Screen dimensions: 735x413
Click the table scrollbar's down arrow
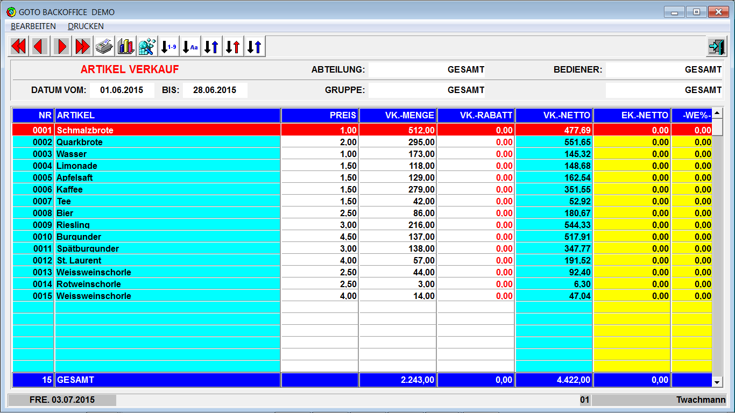[717, 382]
